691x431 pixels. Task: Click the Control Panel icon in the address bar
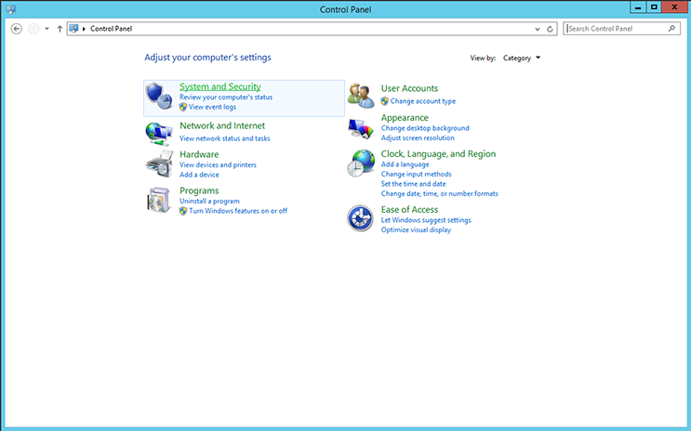point(73,29)
